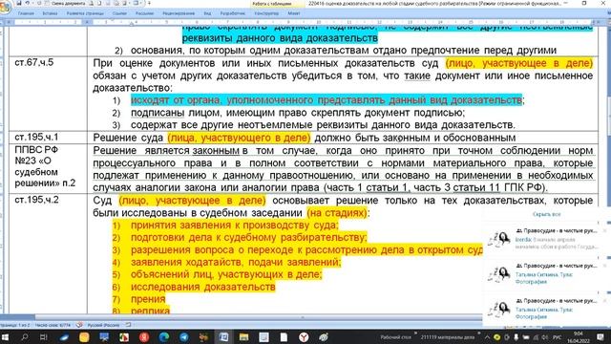Click the ст.195.ч.2 table cell
The width and height of the screenshot is (611, 344).
pos(48,253)
